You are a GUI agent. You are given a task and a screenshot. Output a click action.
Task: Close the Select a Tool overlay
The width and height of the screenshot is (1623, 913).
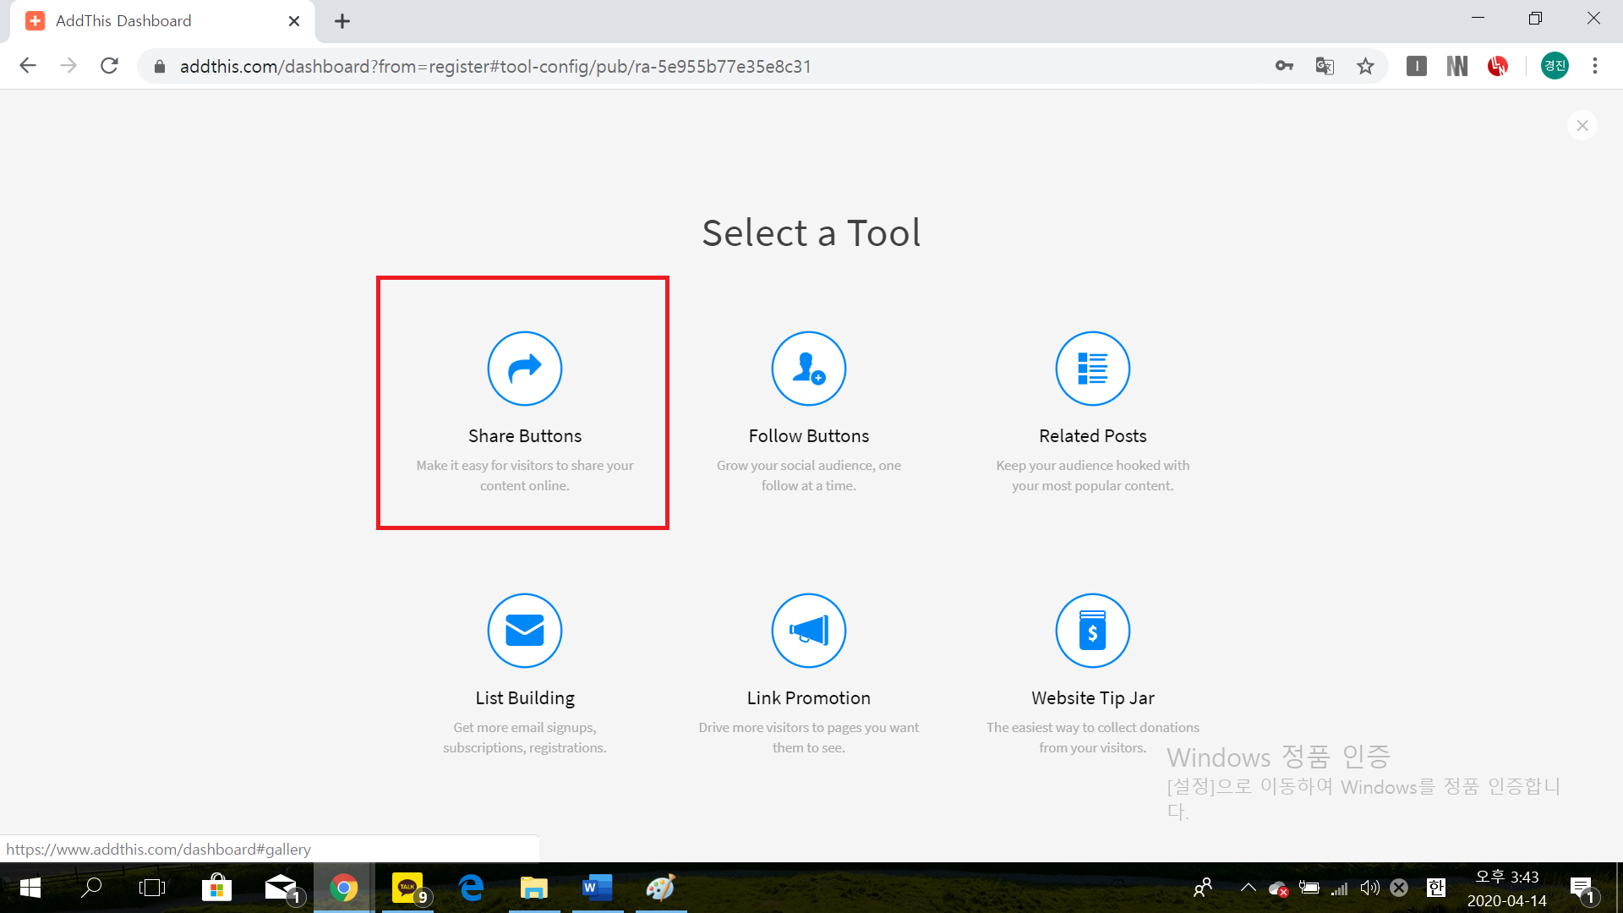pyautogui.click(x=1582, y=126)
